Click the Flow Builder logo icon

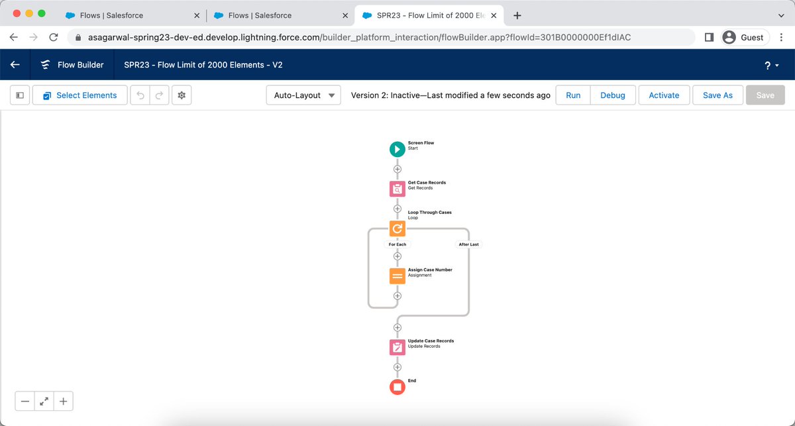click(45, 65)
